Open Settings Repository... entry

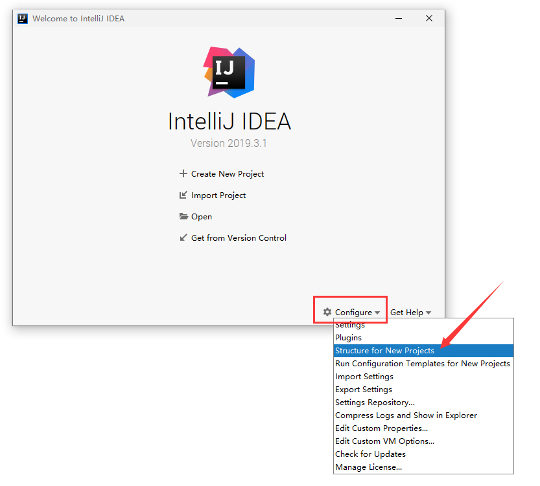click(x=423, y=403)
